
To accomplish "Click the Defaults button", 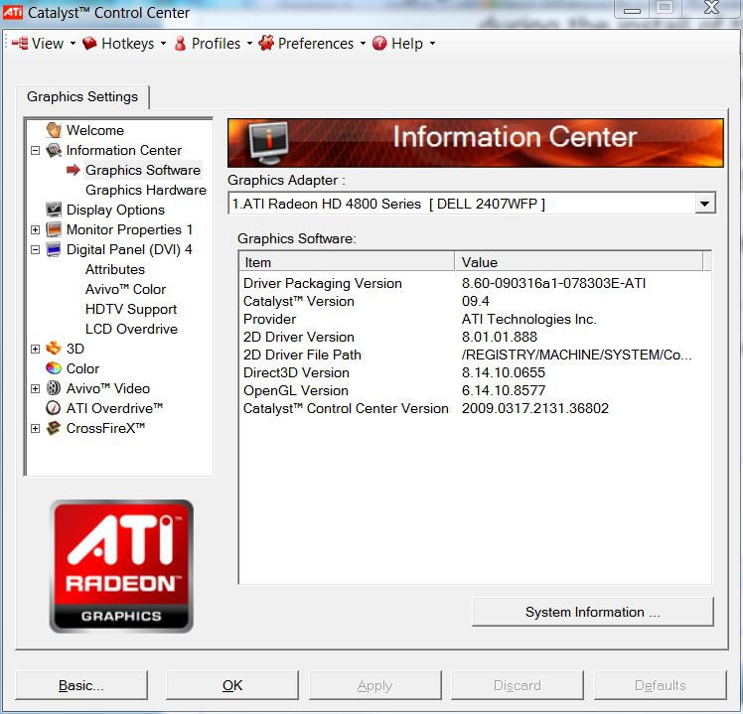I will tap(661, 685).
